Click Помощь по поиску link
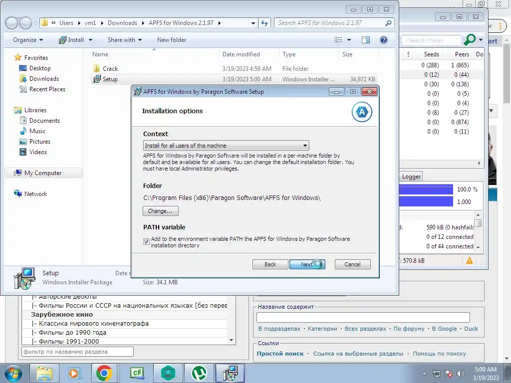This screenshot has height=383, width=511. (x=439, y=354)
